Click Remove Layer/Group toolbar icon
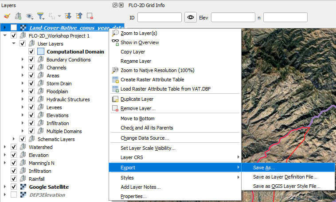336x202 pixels. pyautogui.click(x=90, y=16)
